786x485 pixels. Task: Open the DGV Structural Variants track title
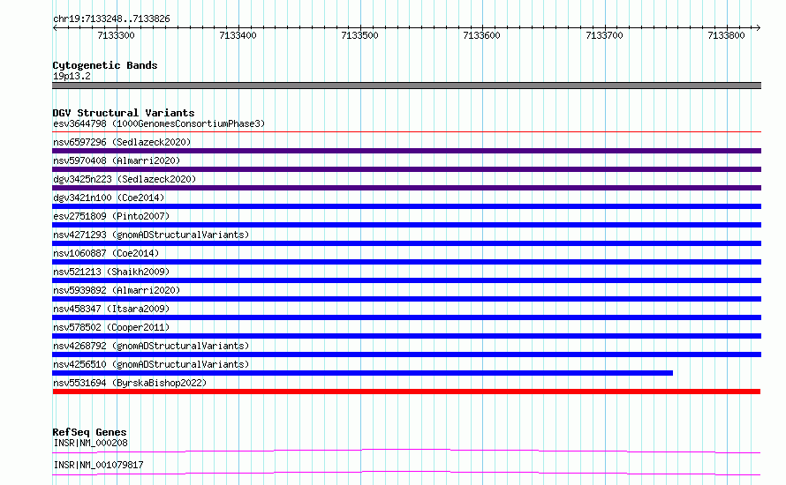(124, 113)
